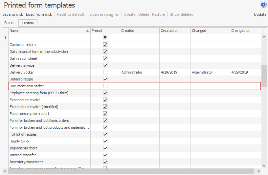Screen dimensions: 268x175
Task: Select the Preset tab
Action: 10,23
